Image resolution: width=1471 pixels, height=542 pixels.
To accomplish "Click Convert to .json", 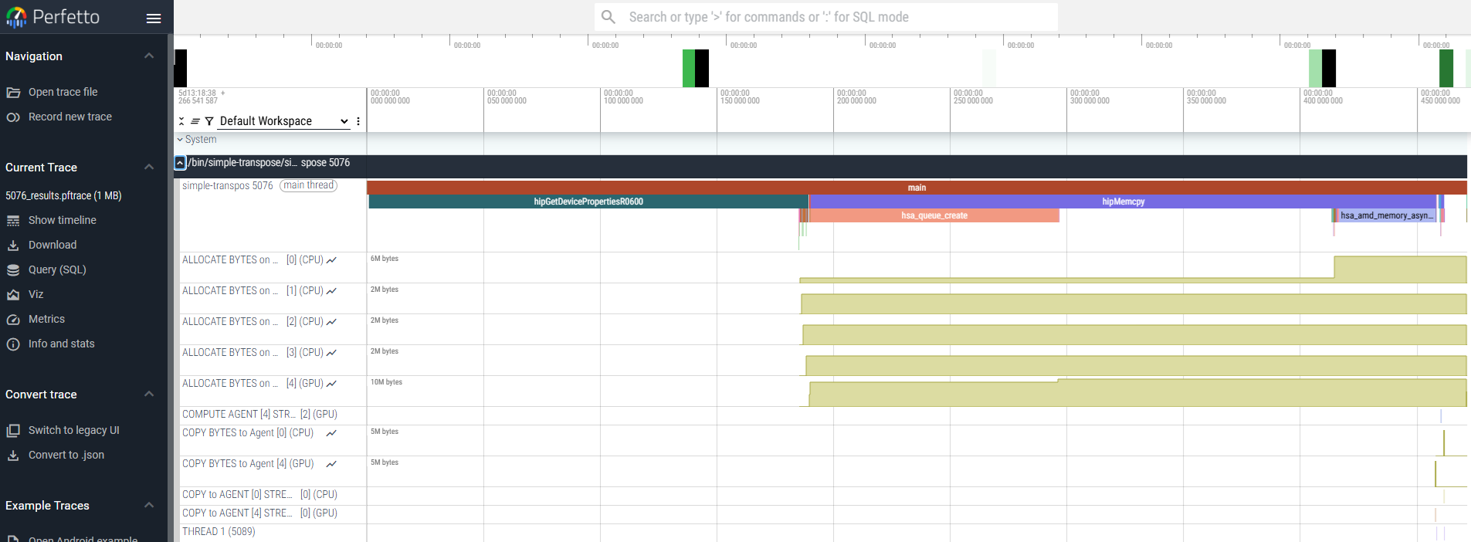I will coord(66,456).
